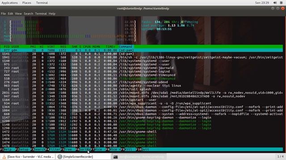Select the mount.ntfs /dev/sda6 process row
The image size is (286, 160).
142,96
